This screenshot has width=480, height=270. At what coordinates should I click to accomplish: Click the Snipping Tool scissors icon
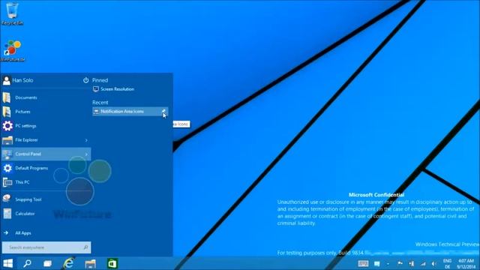[x=7, y=199]
